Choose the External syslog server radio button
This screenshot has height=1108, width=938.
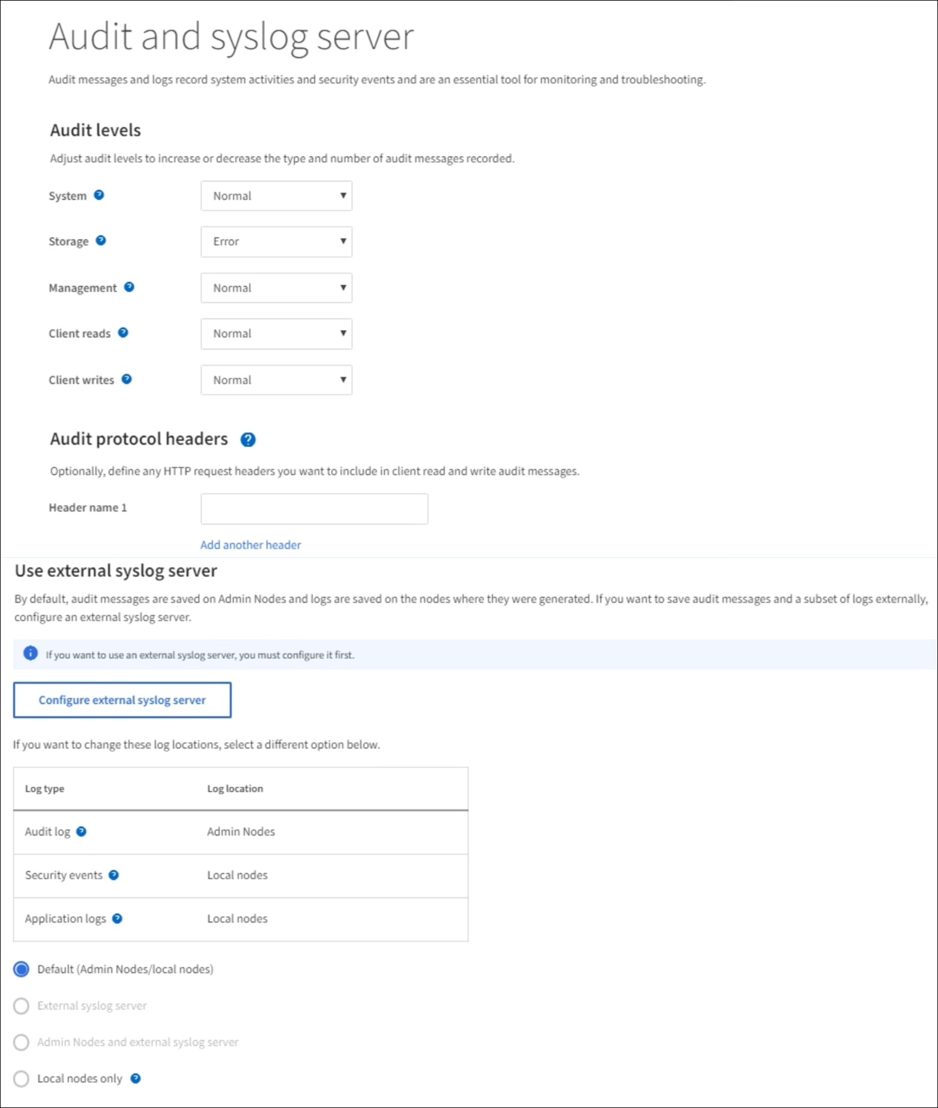point(22,1006)
